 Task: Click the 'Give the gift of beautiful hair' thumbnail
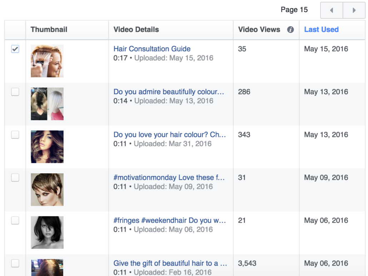[47, 267]
